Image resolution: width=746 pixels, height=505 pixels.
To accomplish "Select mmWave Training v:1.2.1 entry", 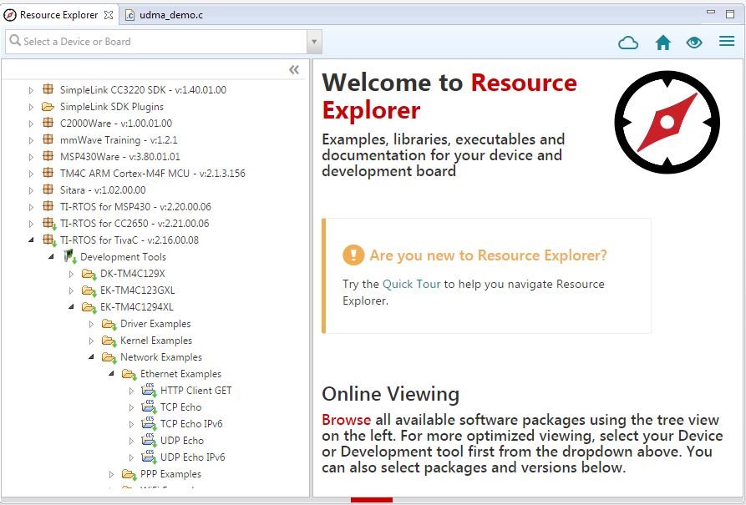I will click(x=119, y=139).
